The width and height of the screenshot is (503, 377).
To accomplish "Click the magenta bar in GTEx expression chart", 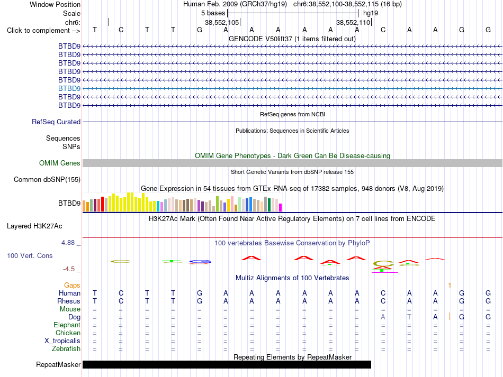I will click(281, 208).
